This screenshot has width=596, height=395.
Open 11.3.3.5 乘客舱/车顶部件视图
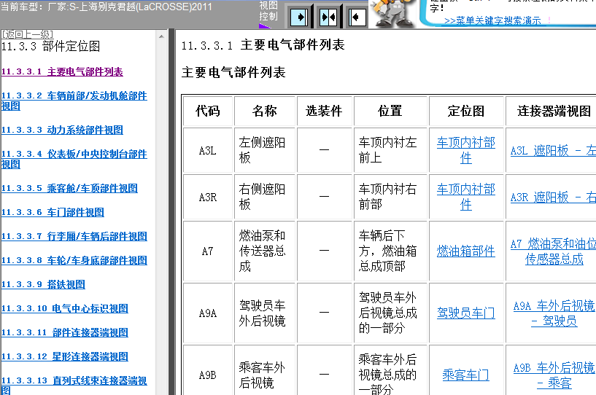[x=69, y=188]
